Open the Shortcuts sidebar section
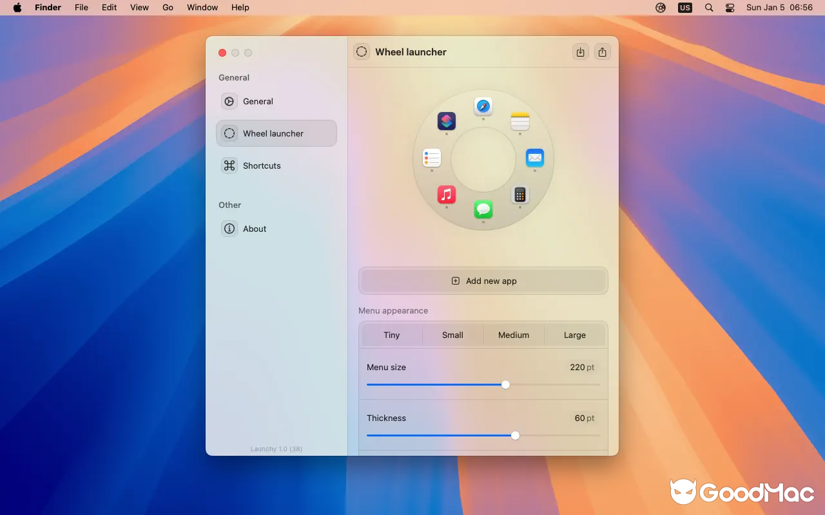825x515 pixels. 277,165
